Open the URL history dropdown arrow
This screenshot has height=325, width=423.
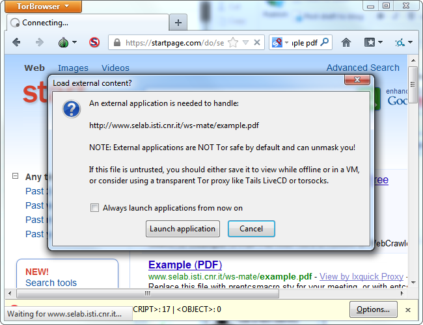tap(245, 43)
